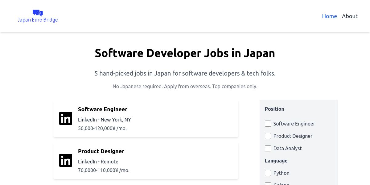370x185 pixels.
Task: Go to the Home nav link
Action: pos(329,16)
